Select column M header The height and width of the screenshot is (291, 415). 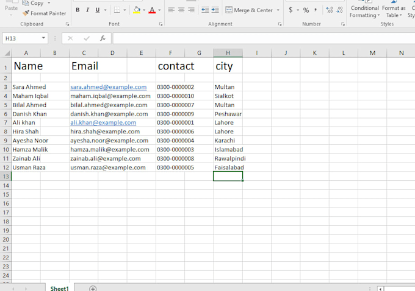[372, 53]
